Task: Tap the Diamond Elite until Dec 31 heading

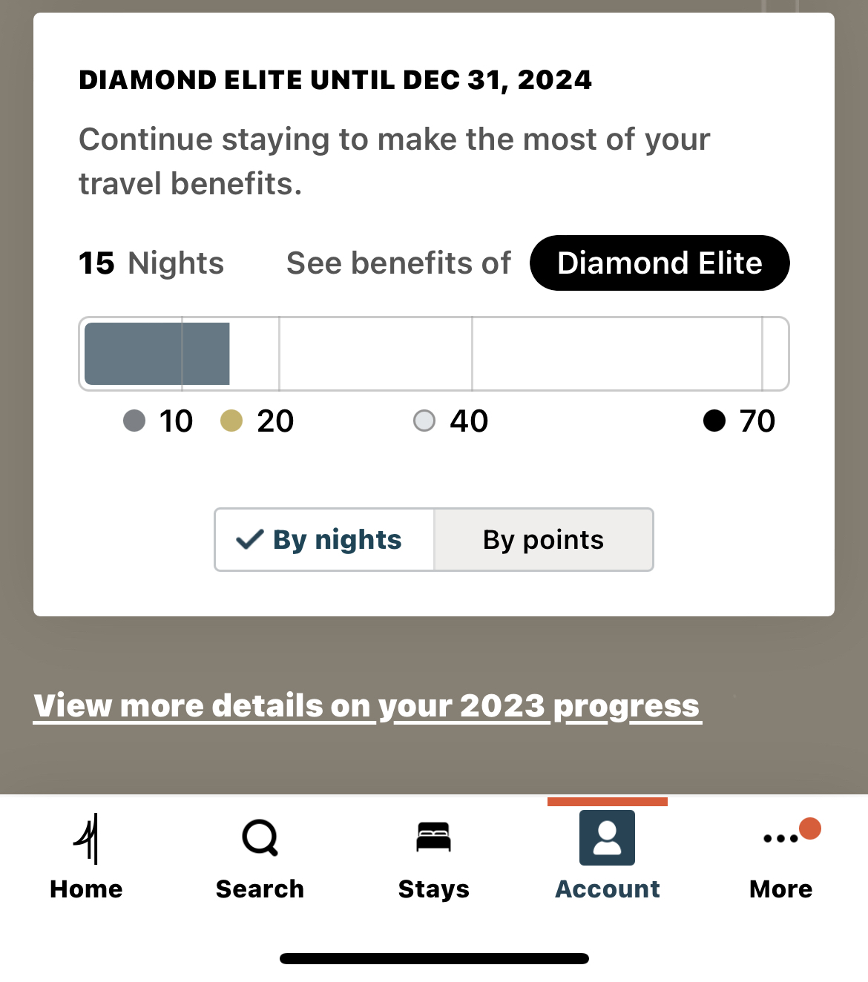Action: pyautogui.click(x=335, y=80)
